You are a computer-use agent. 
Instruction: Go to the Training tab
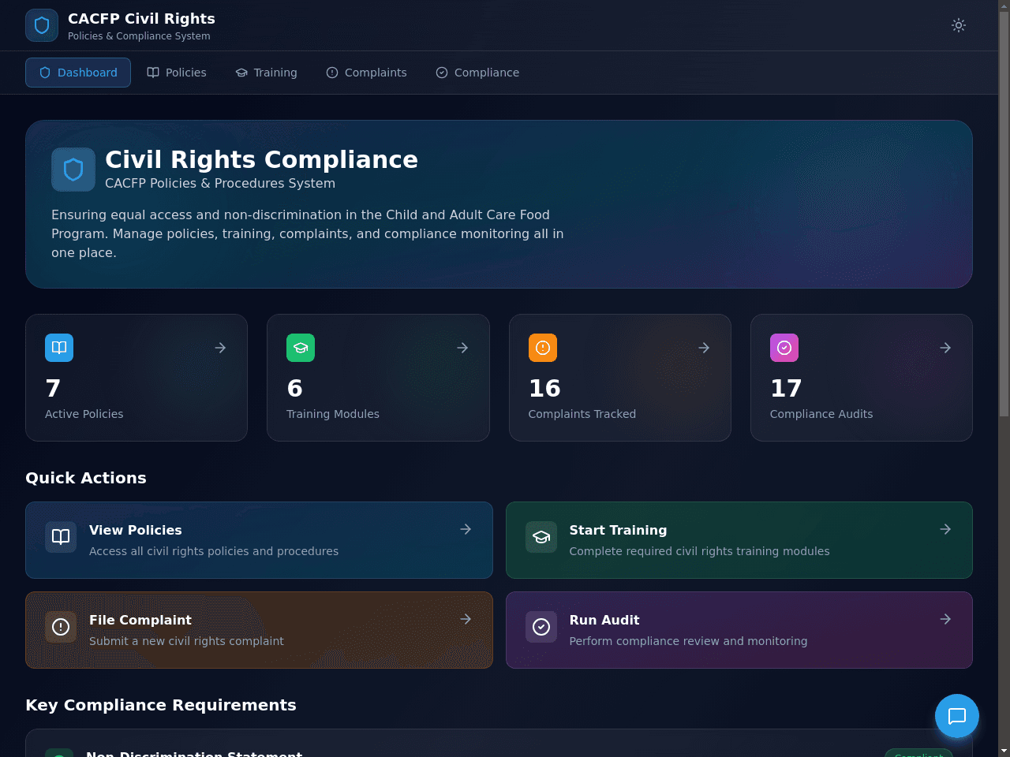pyautogui.click(x=266, y=73)
